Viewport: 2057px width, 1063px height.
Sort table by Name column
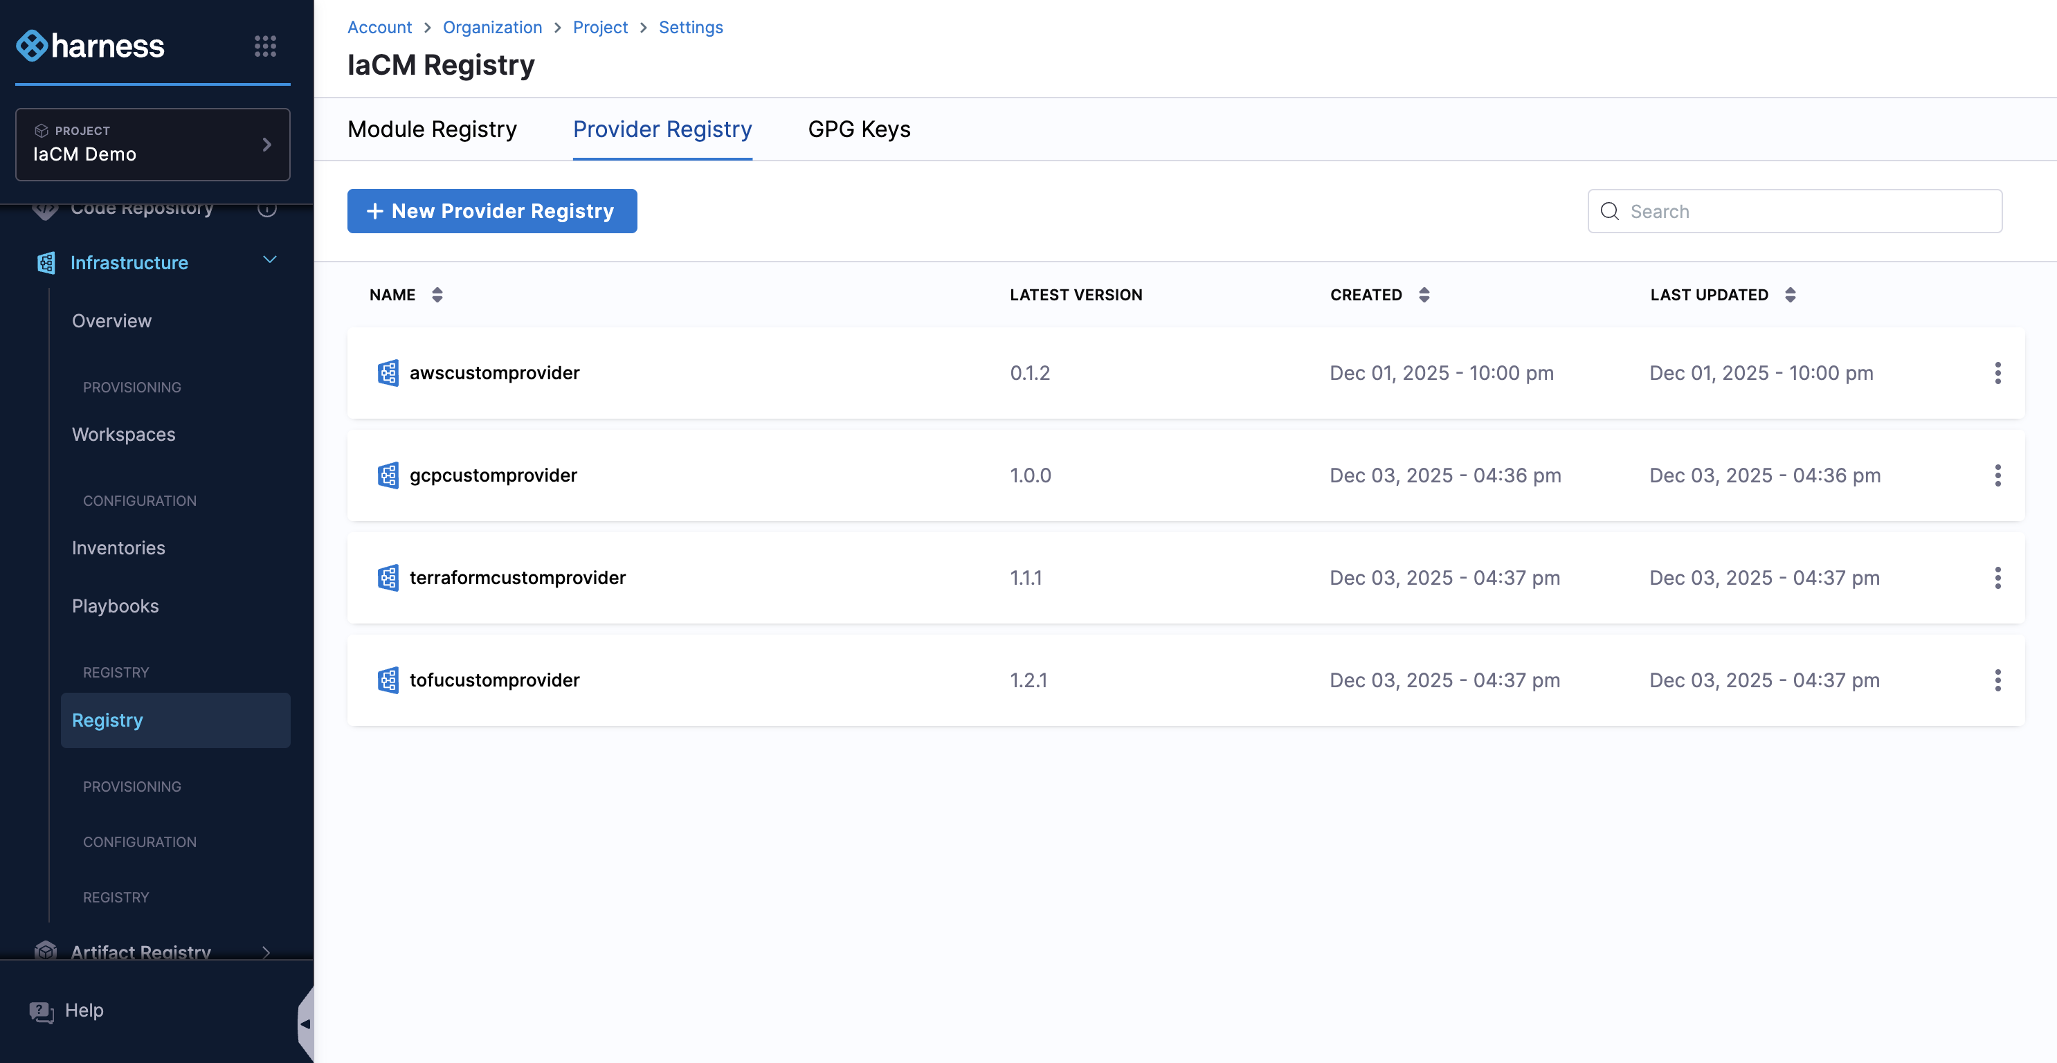437,295
